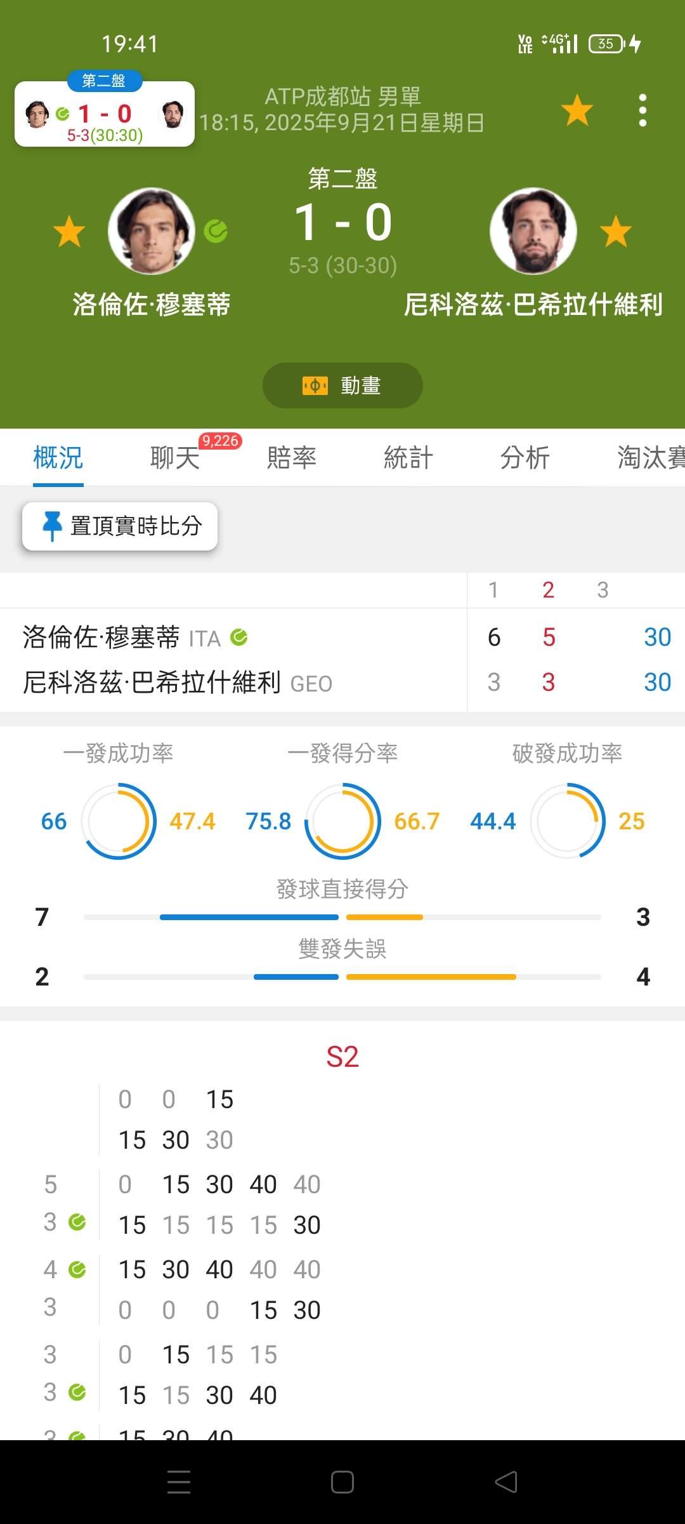Image resolution: width=685 pixels, height=1524 pixels.
Task: Tap the ATP成都站 男單 tournament title
Action: point(342,97)
